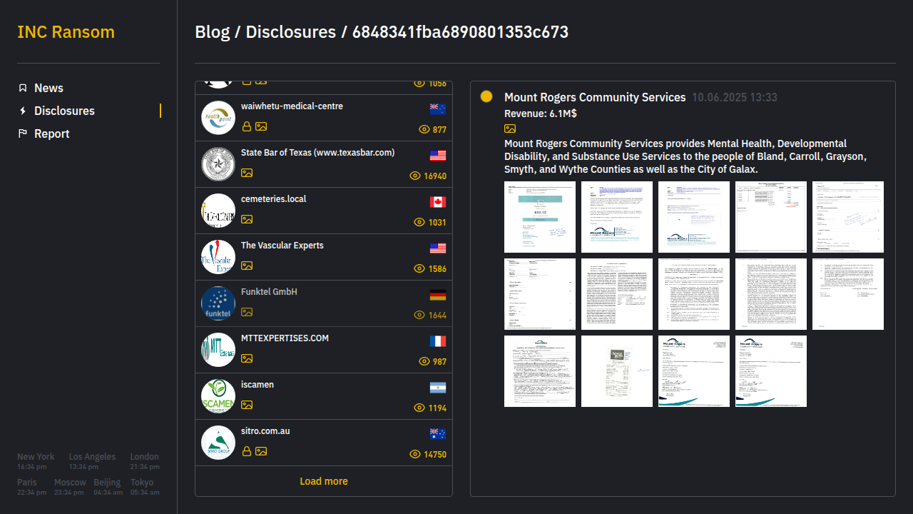Viewport: 913px width, 514px height.
Task: Open INC Ransom home title
Action: click(66, 32)
